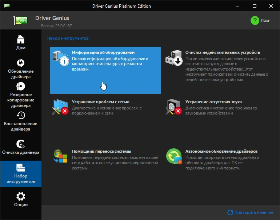Open the Дом home icon

pyautogui.click(x=21, y=40)
